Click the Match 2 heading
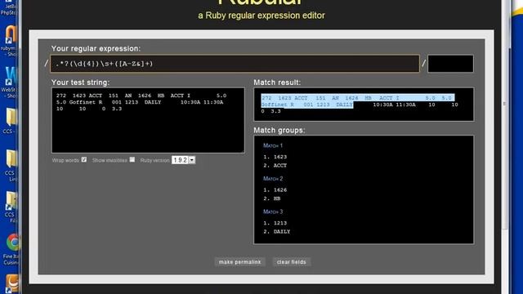The image size is (523, 294). click(273, 179)
